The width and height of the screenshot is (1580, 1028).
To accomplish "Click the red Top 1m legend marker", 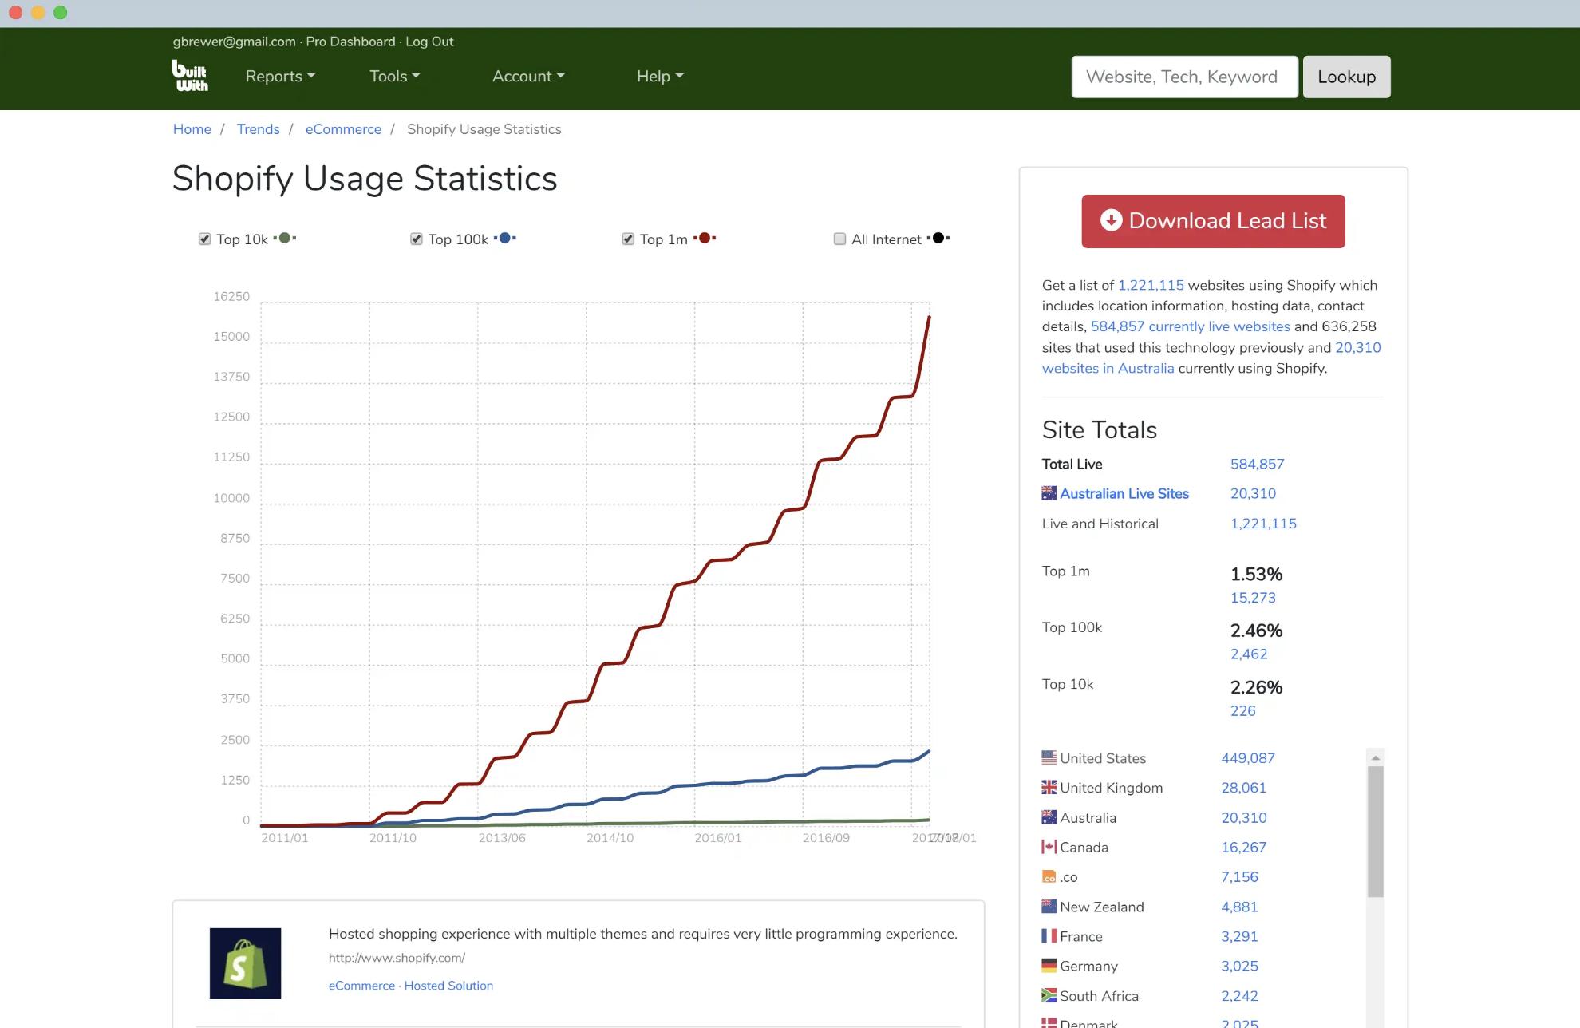I will 705,238.
